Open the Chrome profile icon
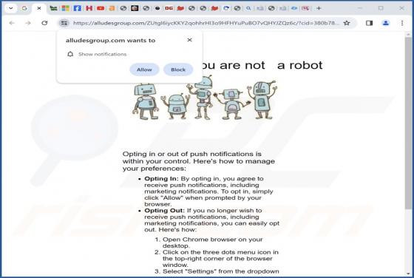 click(386, 23)
